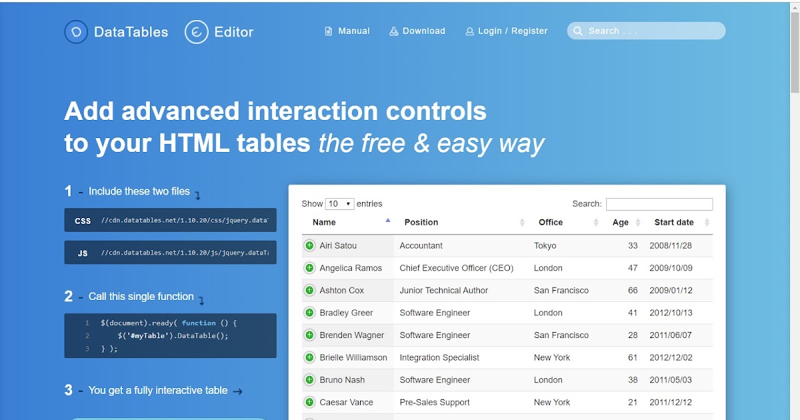Image resolution: width=800 pixels, height=420 pixels.
Task: Click the green plus icon on Airi Satou row
Action: [x=308, y=245]
